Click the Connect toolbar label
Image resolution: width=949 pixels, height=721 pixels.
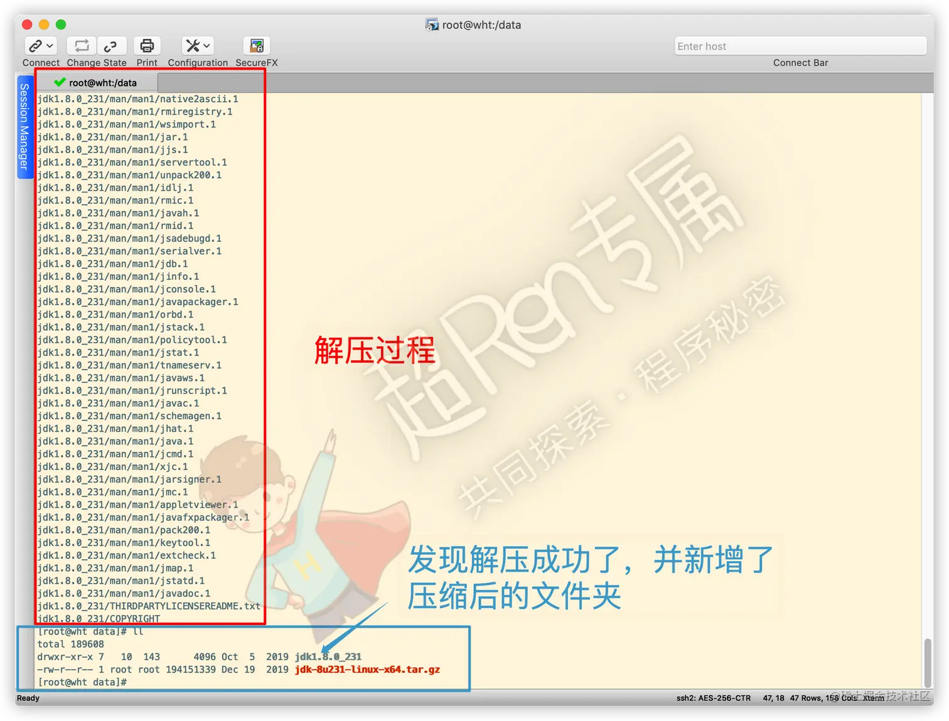[x=41, y=63]
